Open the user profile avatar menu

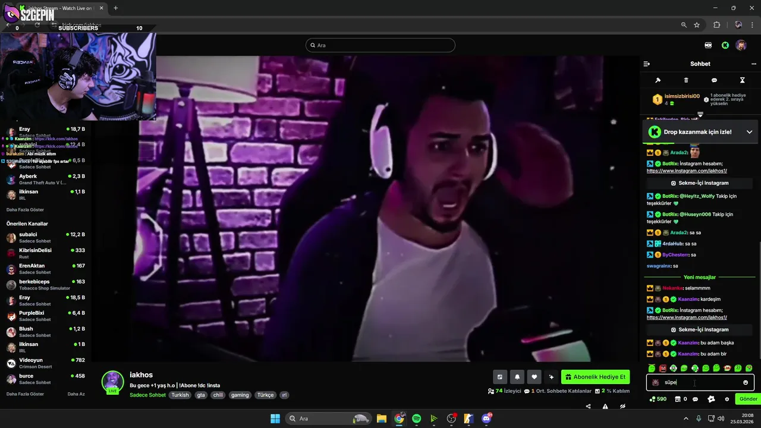pos(741,45)
